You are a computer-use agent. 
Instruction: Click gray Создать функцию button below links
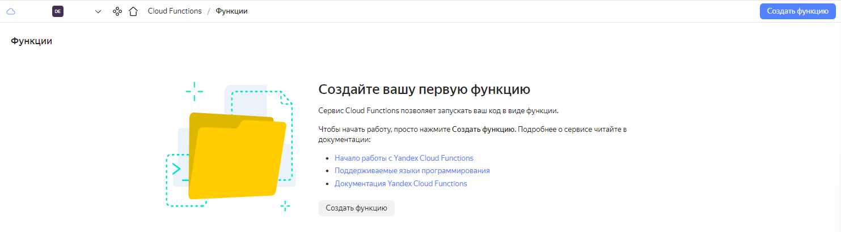(356, 208)
